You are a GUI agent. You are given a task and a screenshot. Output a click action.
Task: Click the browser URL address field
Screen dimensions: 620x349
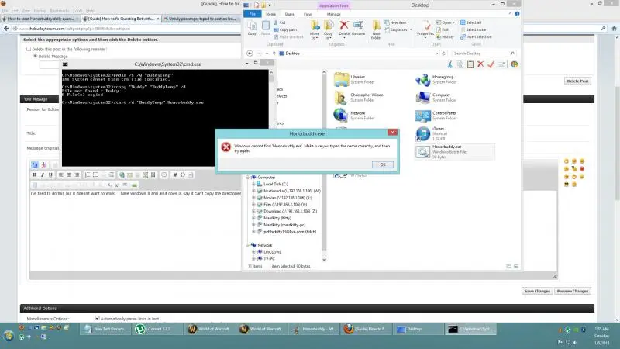(x=305, y=29)
